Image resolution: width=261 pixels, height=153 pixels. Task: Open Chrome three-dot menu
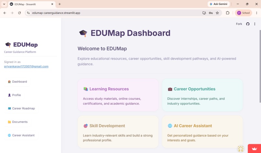(256, 13)
